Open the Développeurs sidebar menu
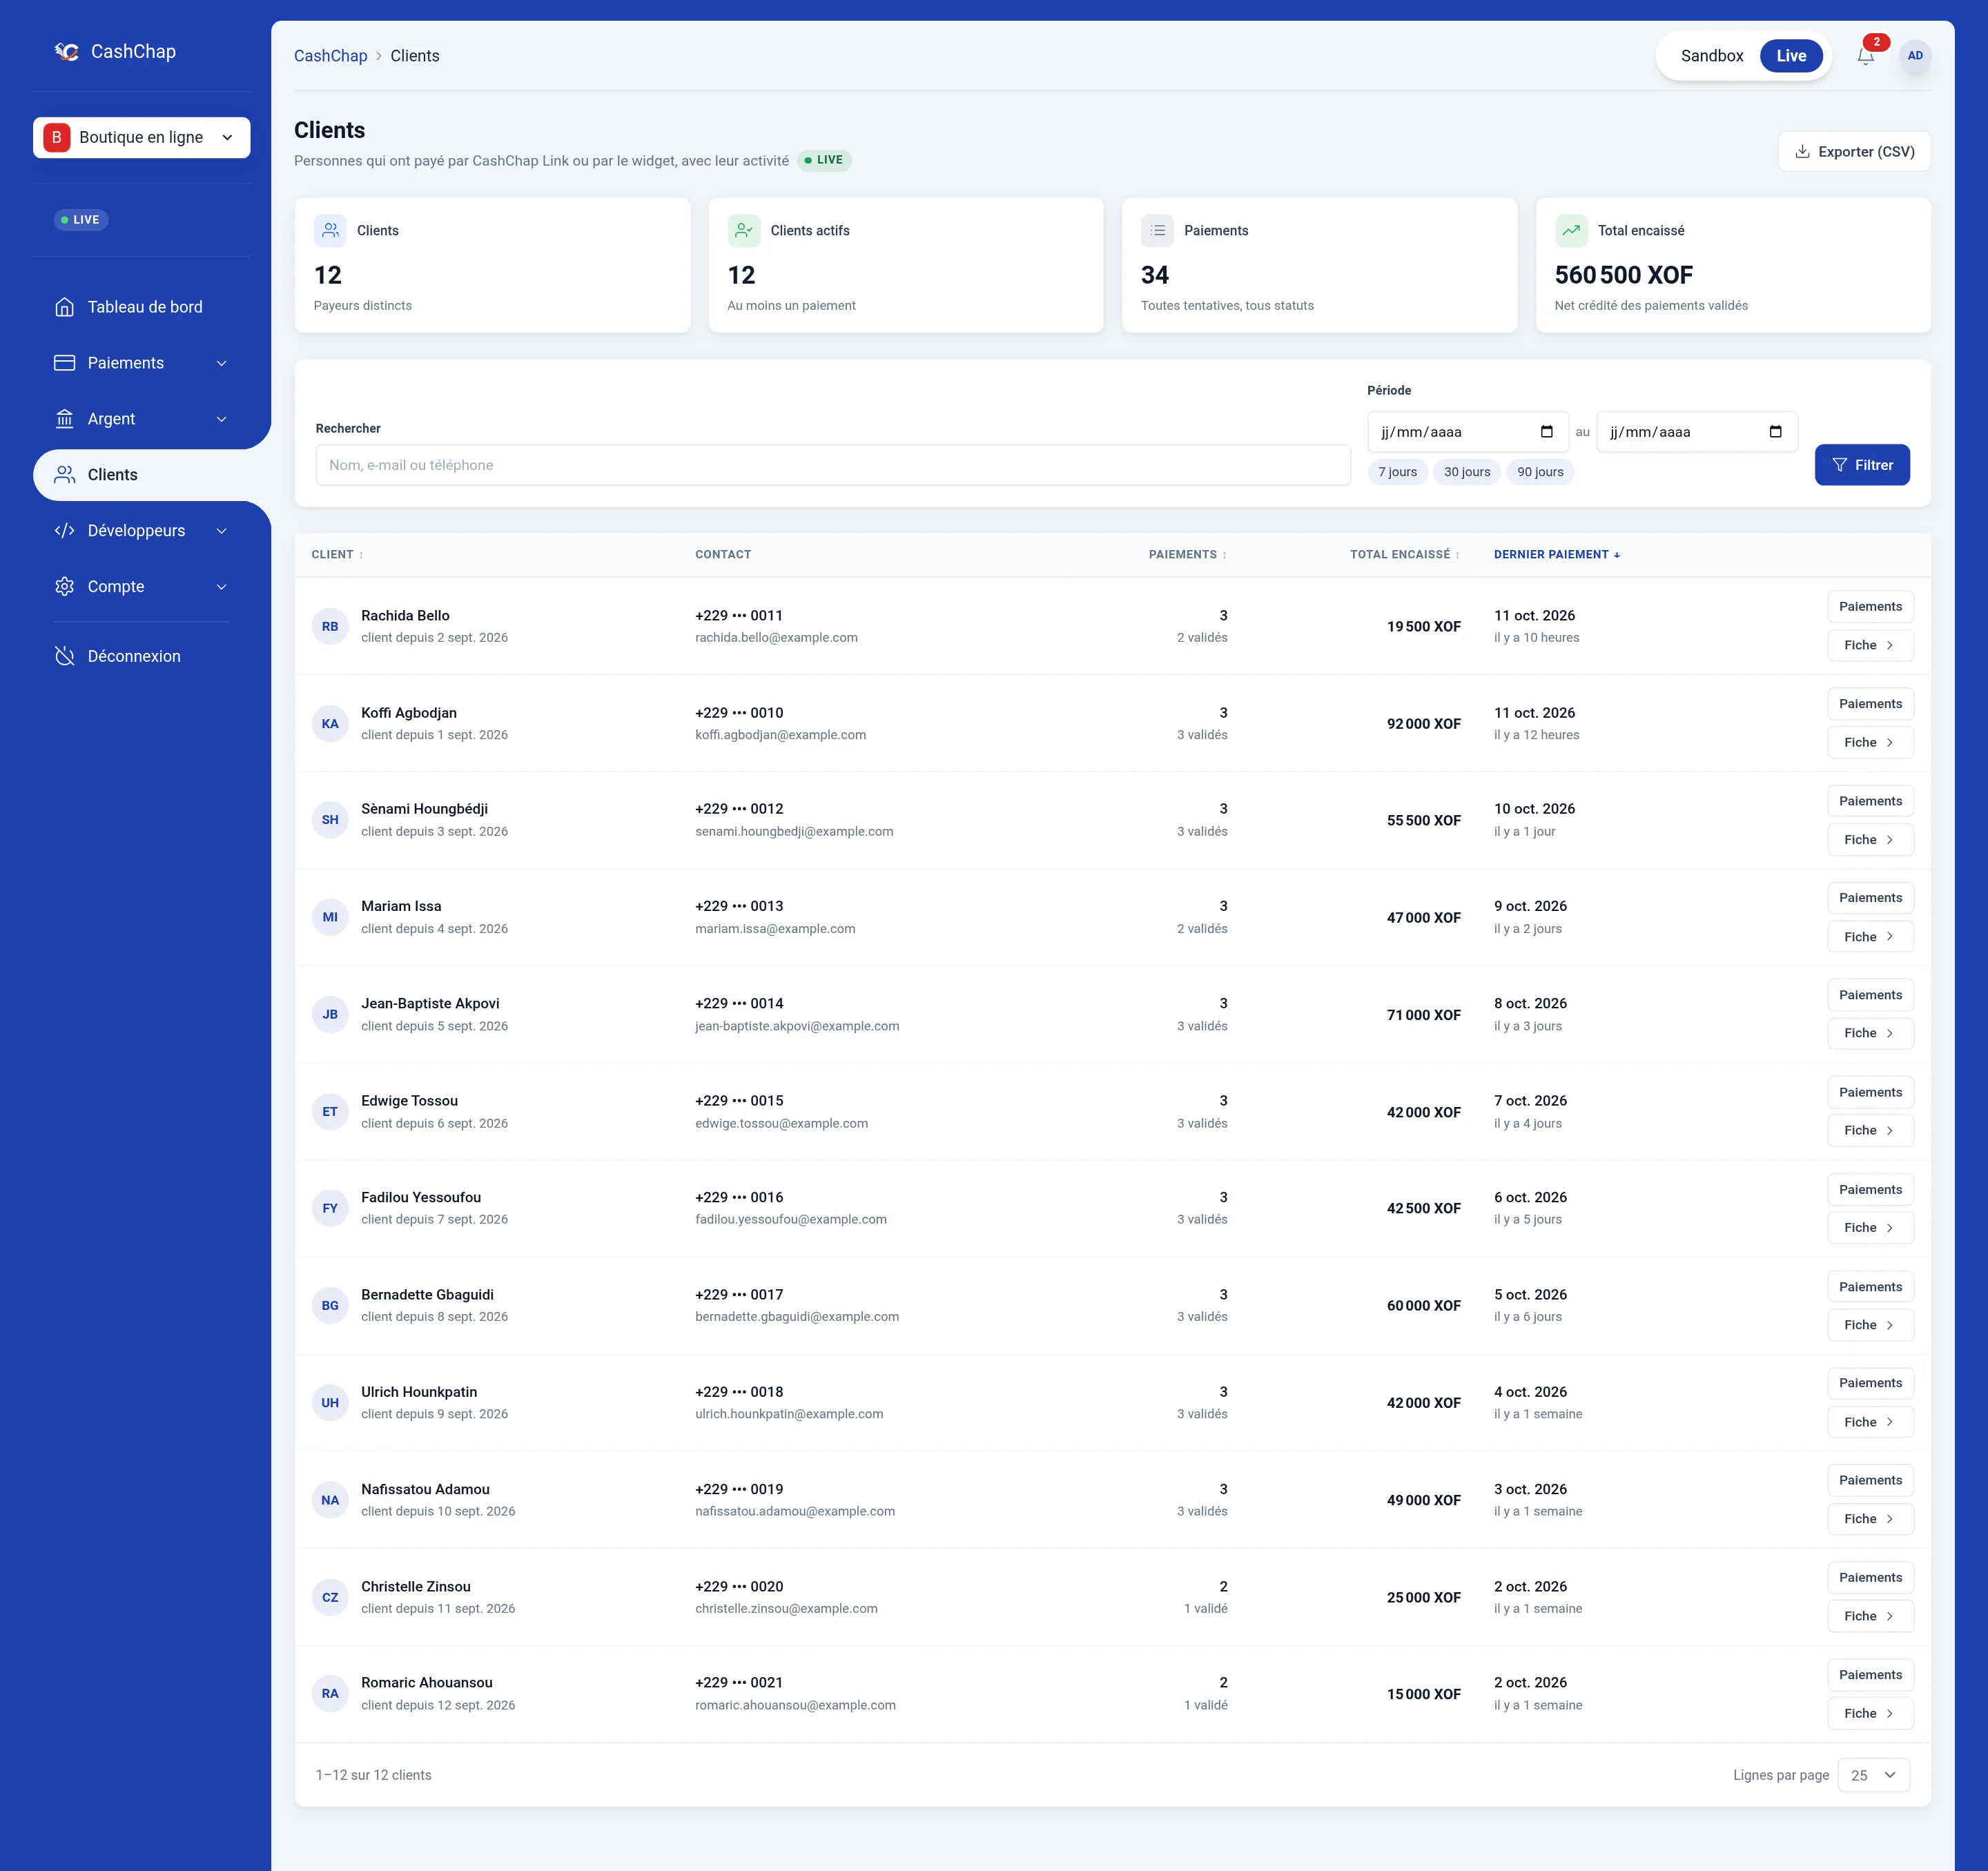 click(x=142, y=531)
